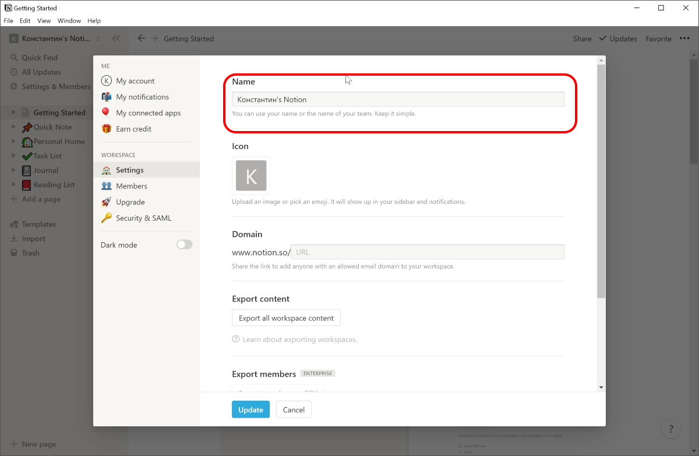Expand the Journal page tree
The height and width of the screenshot is (456, 699).
[14, 170]
